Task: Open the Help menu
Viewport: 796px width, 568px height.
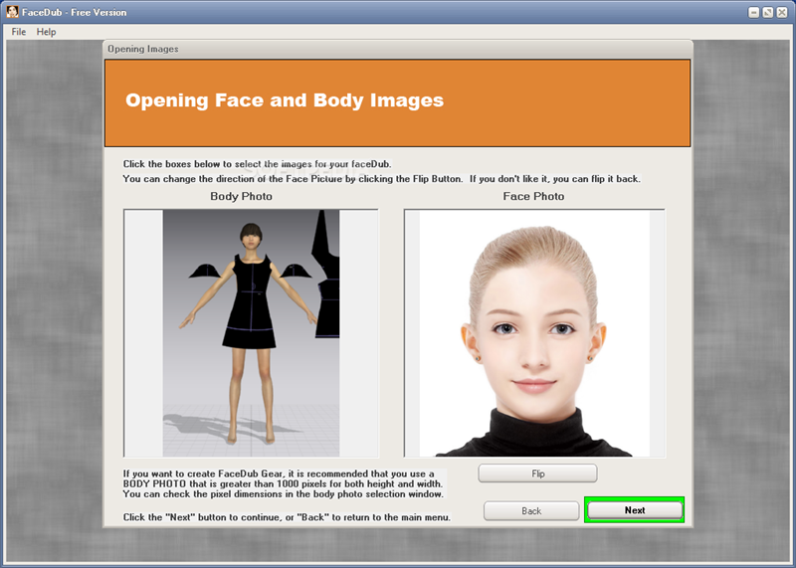Action: click(x=47, y=32)
